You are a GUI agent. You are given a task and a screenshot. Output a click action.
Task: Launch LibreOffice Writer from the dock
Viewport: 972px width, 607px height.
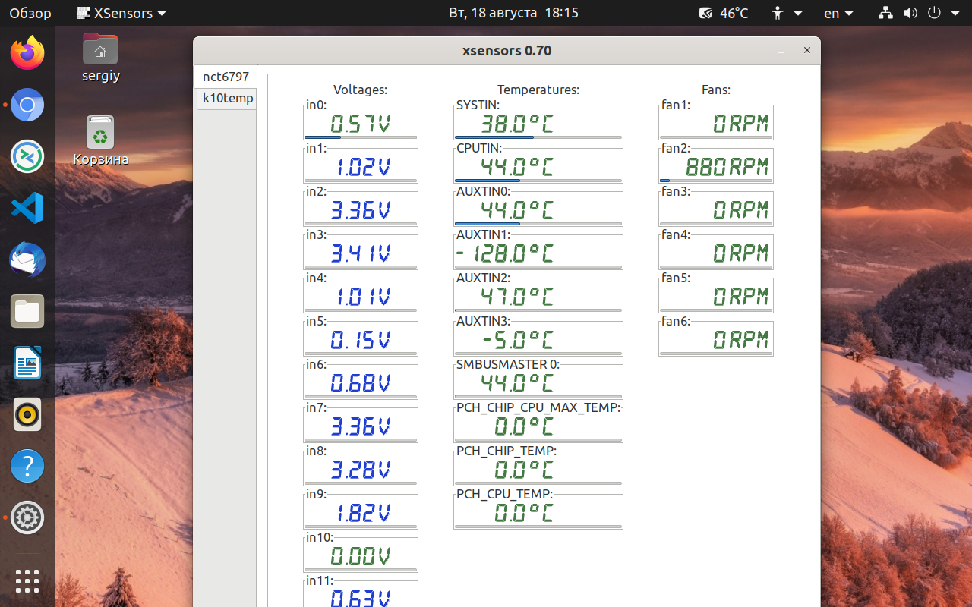[27, 363]
